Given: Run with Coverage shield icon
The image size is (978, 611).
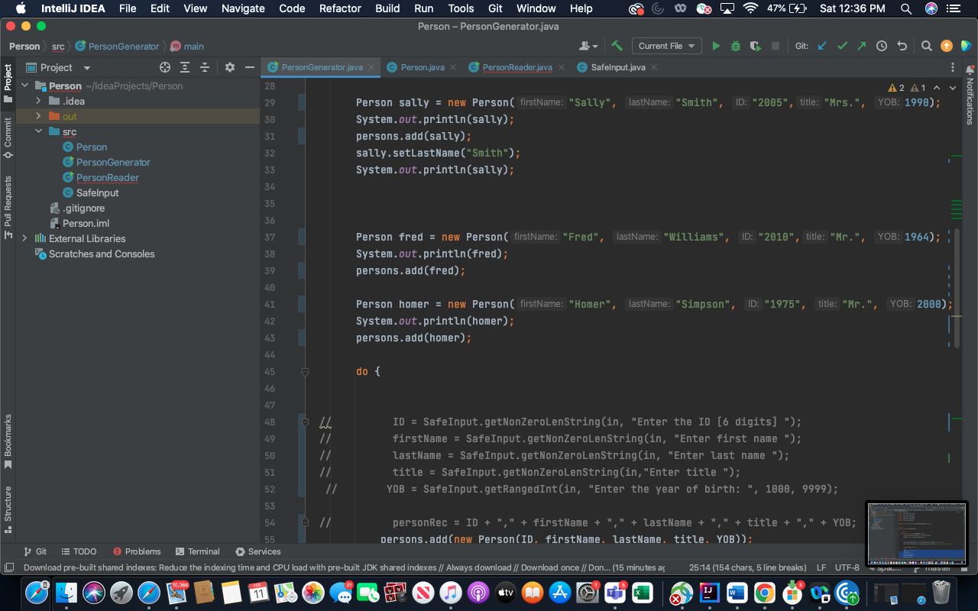Looking at the screenshot, I should 756,46.
